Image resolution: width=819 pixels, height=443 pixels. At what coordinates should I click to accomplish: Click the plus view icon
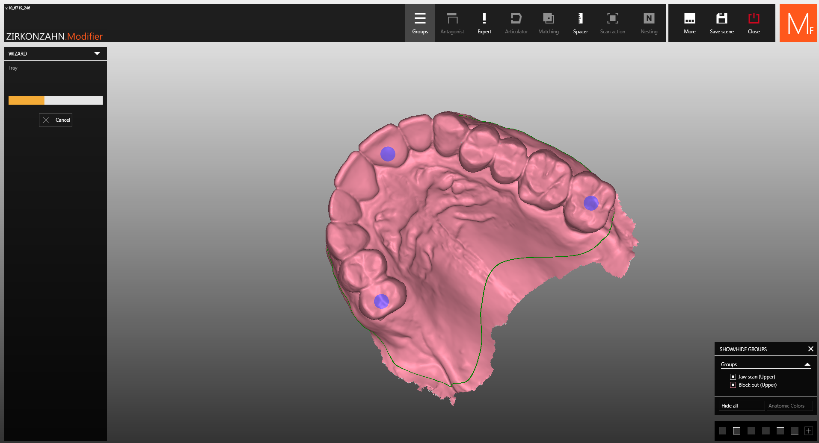(x=809, y=431)
